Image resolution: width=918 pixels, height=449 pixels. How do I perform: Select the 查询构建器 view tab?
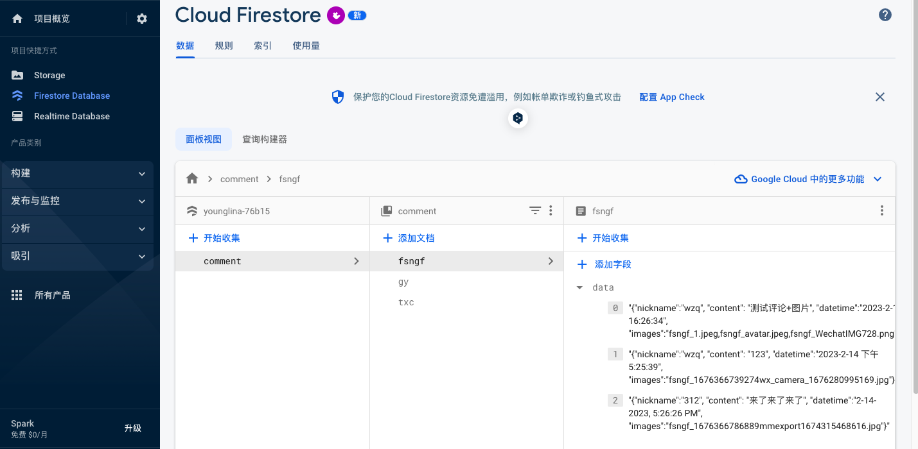click(265, 139)
